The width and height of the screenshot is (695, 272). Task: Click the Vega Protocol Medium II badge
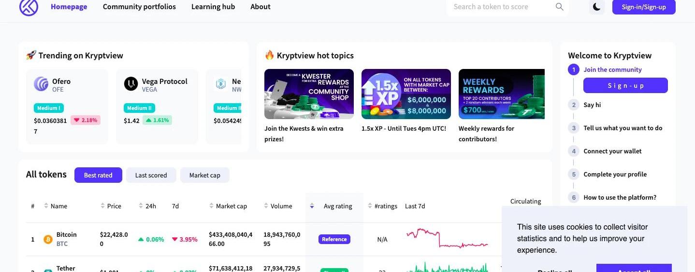[x=139, y=108]
